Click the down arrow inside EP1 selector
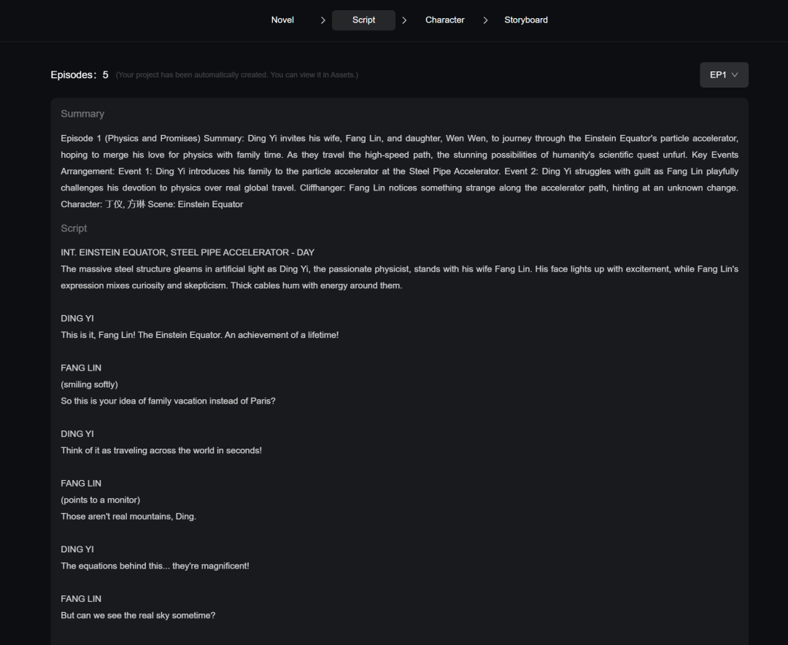This screenshot has height=645, width=788. 735,75
